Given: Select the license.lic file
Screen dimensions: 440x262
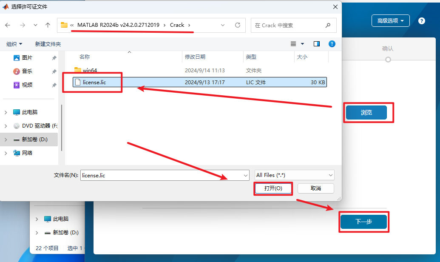Looking at the screenshot, I should point(94,82).
